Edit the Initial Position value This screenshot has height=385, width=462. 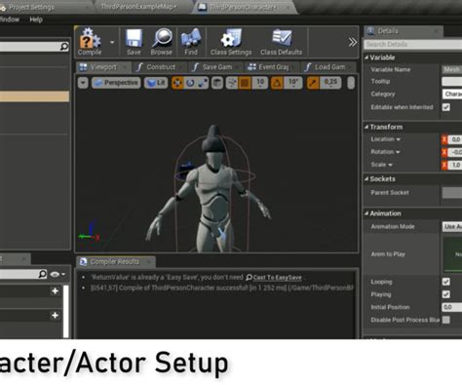pyautogui.click(x=452, y=307)
